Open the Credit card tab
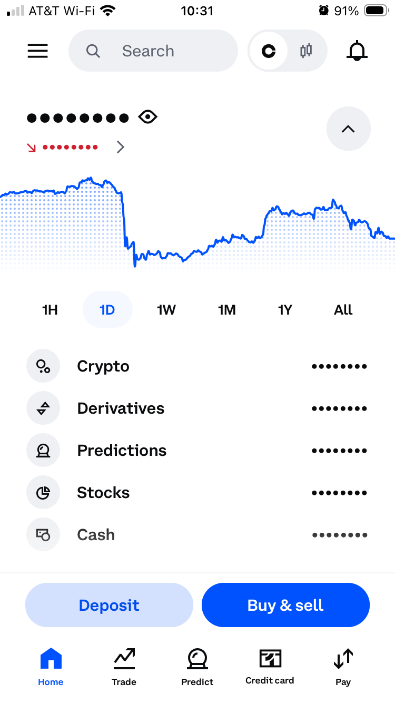This screenshot has width=395, height=703. [270, 667]
